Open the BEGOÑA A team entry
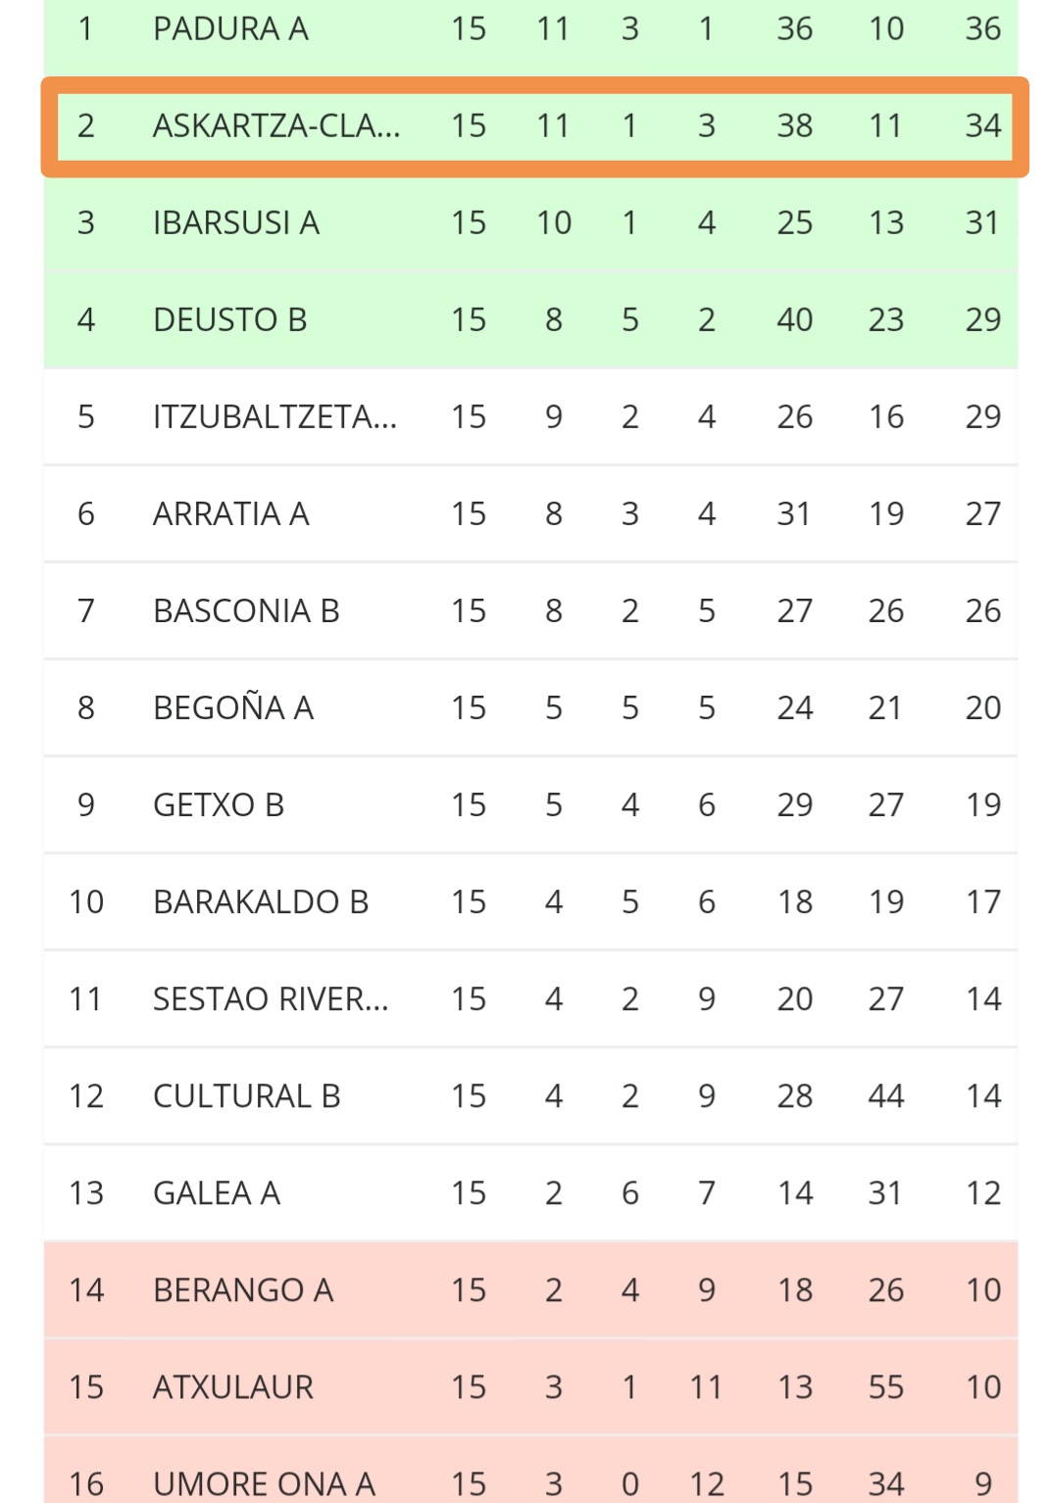 click(233, 707)
